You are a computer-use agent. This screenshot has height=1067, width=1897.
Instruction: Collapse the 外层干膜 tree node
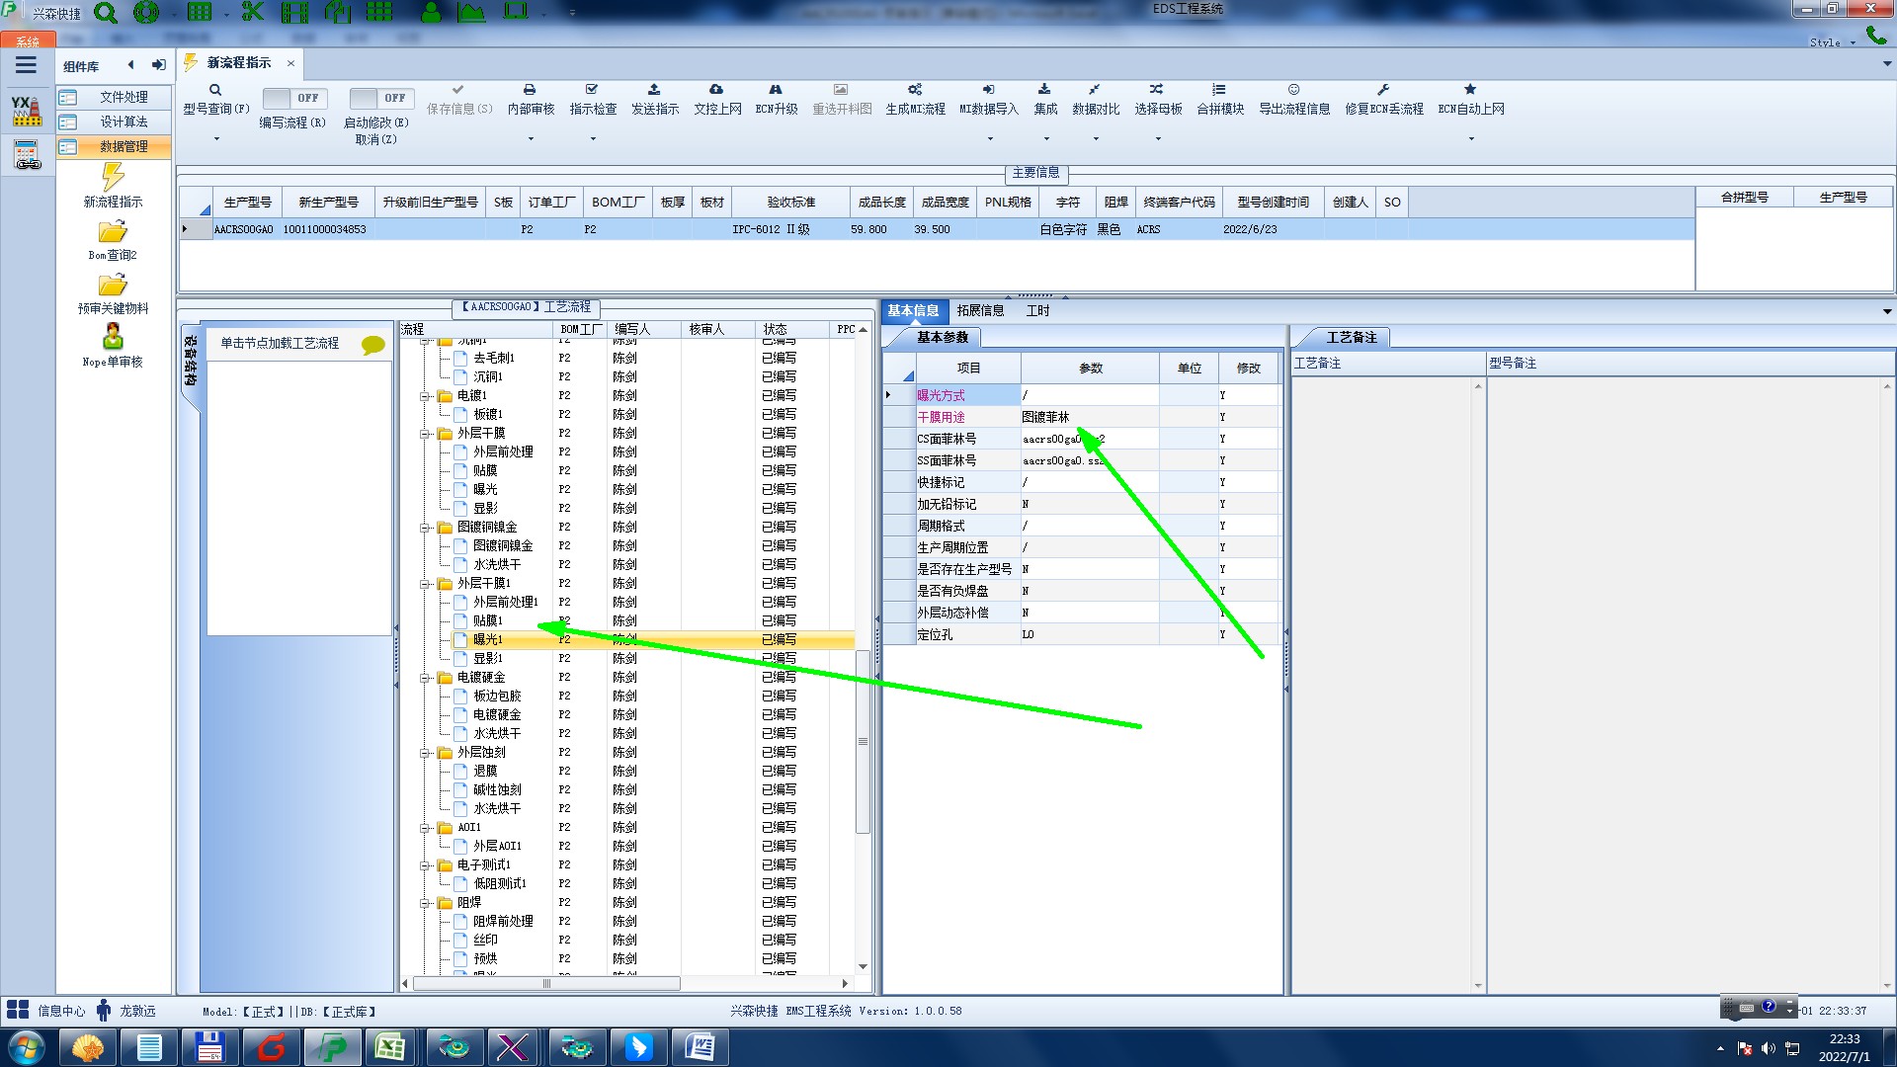(x=426, y=434)
